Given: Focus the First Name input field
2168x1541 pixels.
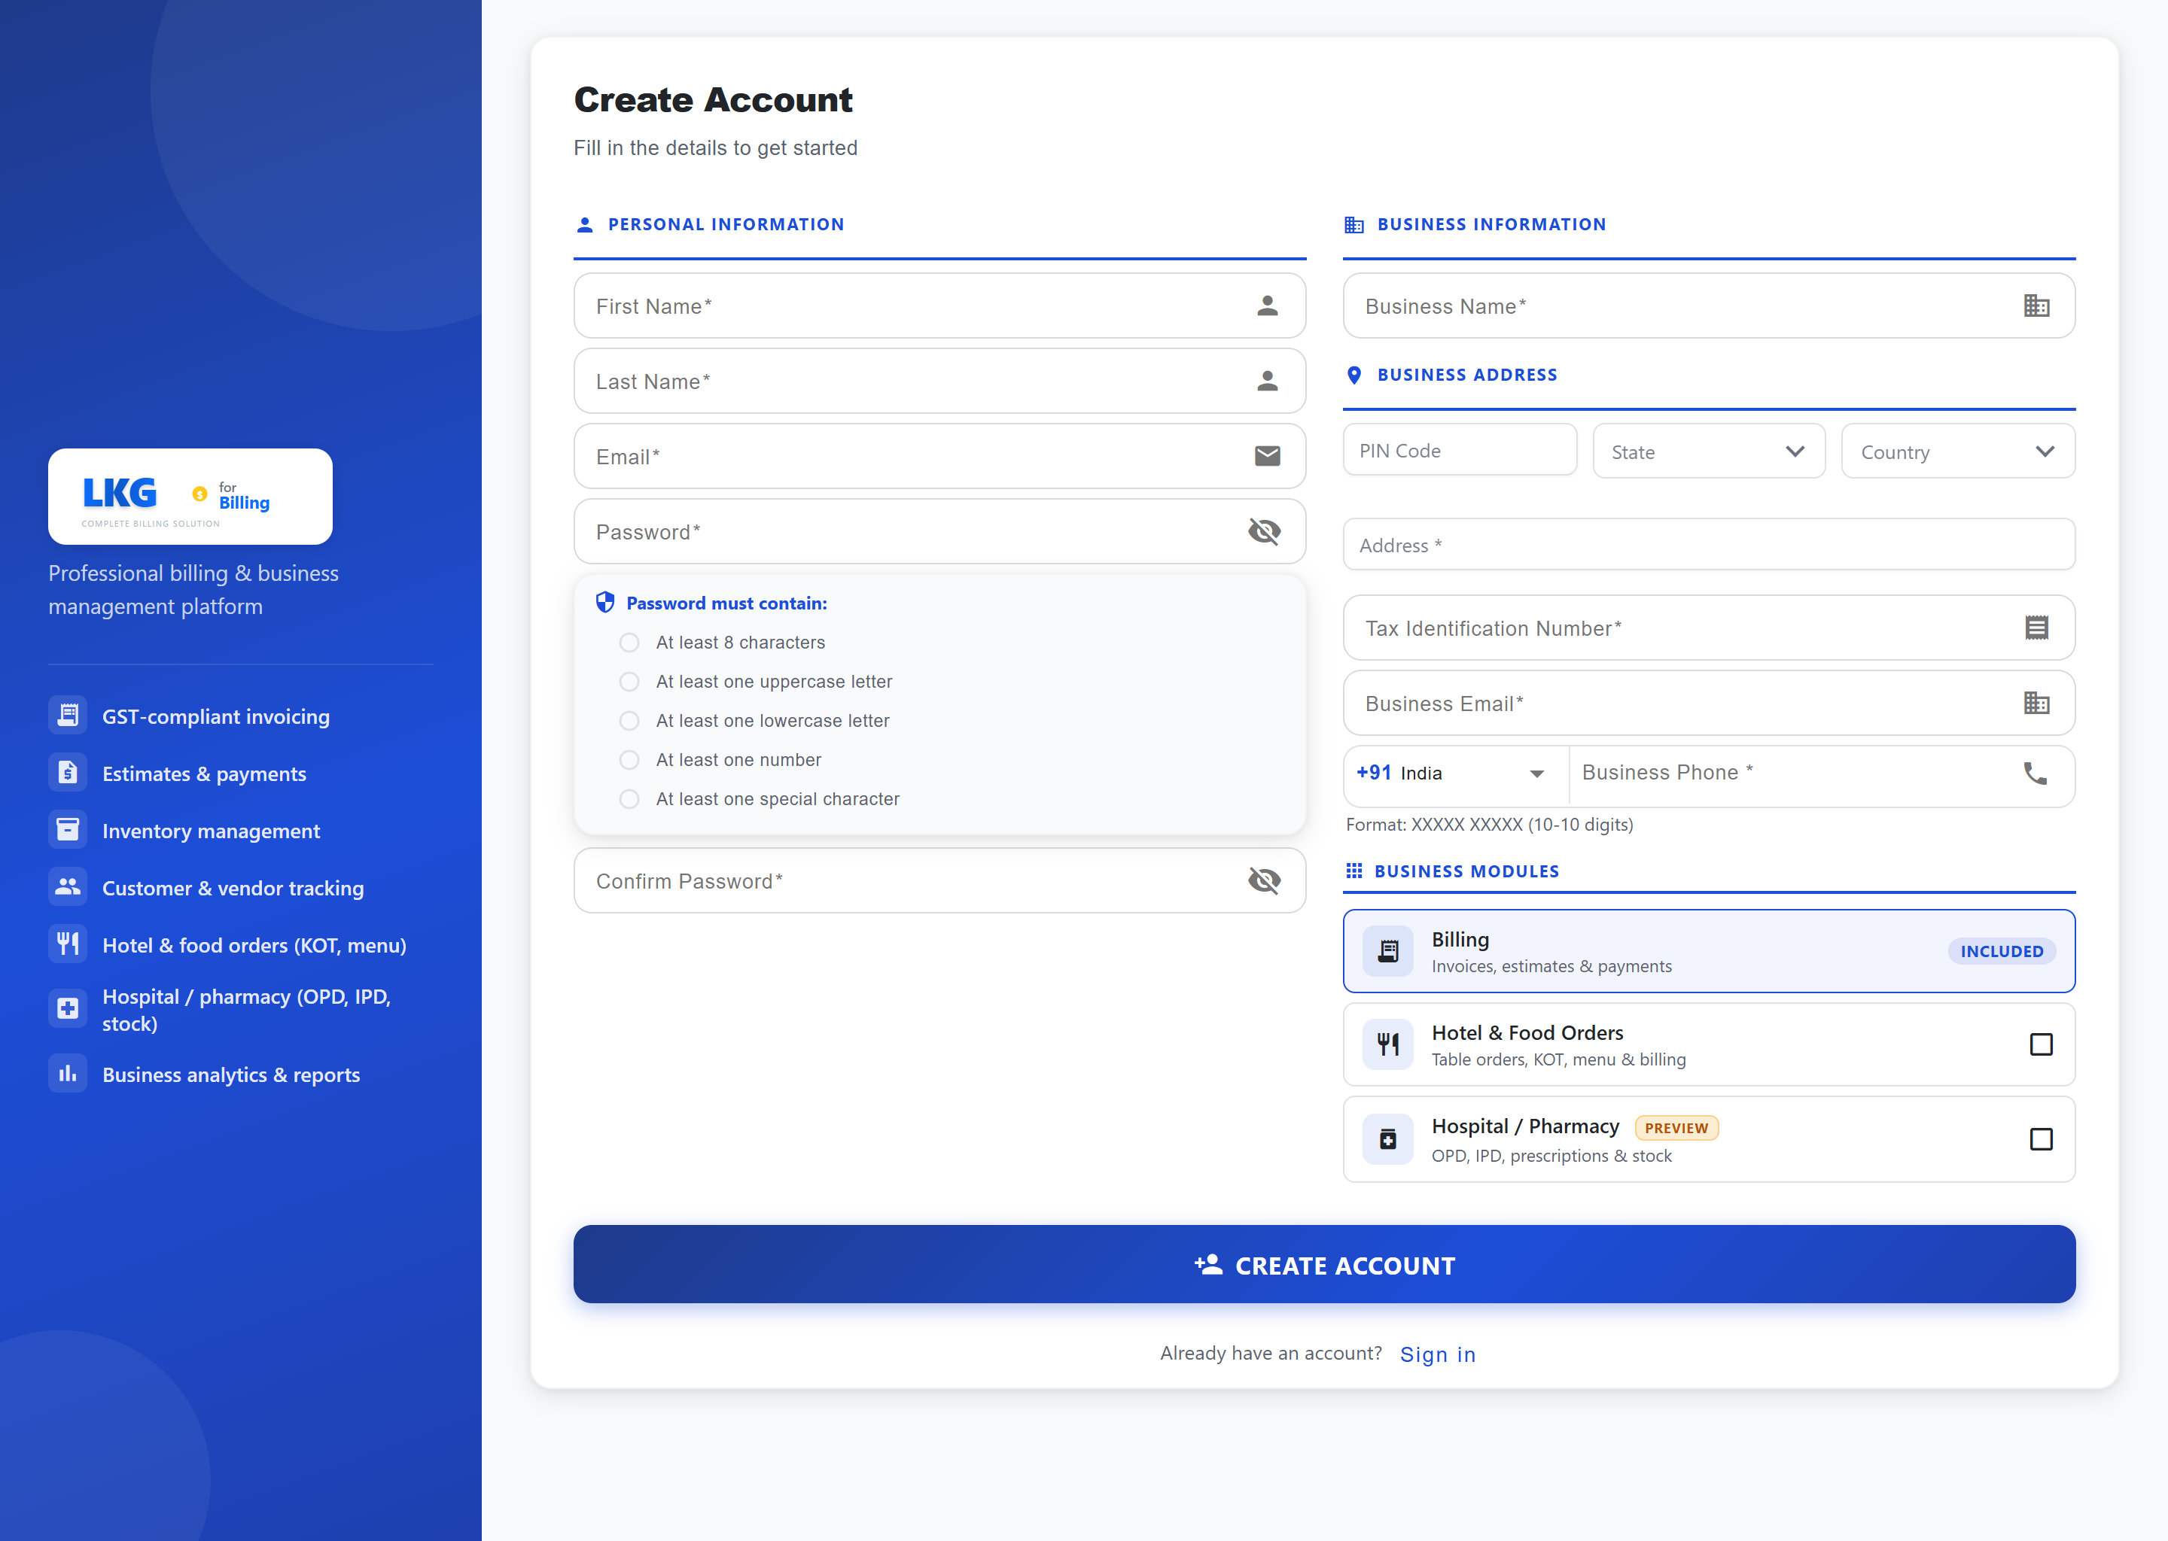Looking at the screenshot, I should point(939,305).
